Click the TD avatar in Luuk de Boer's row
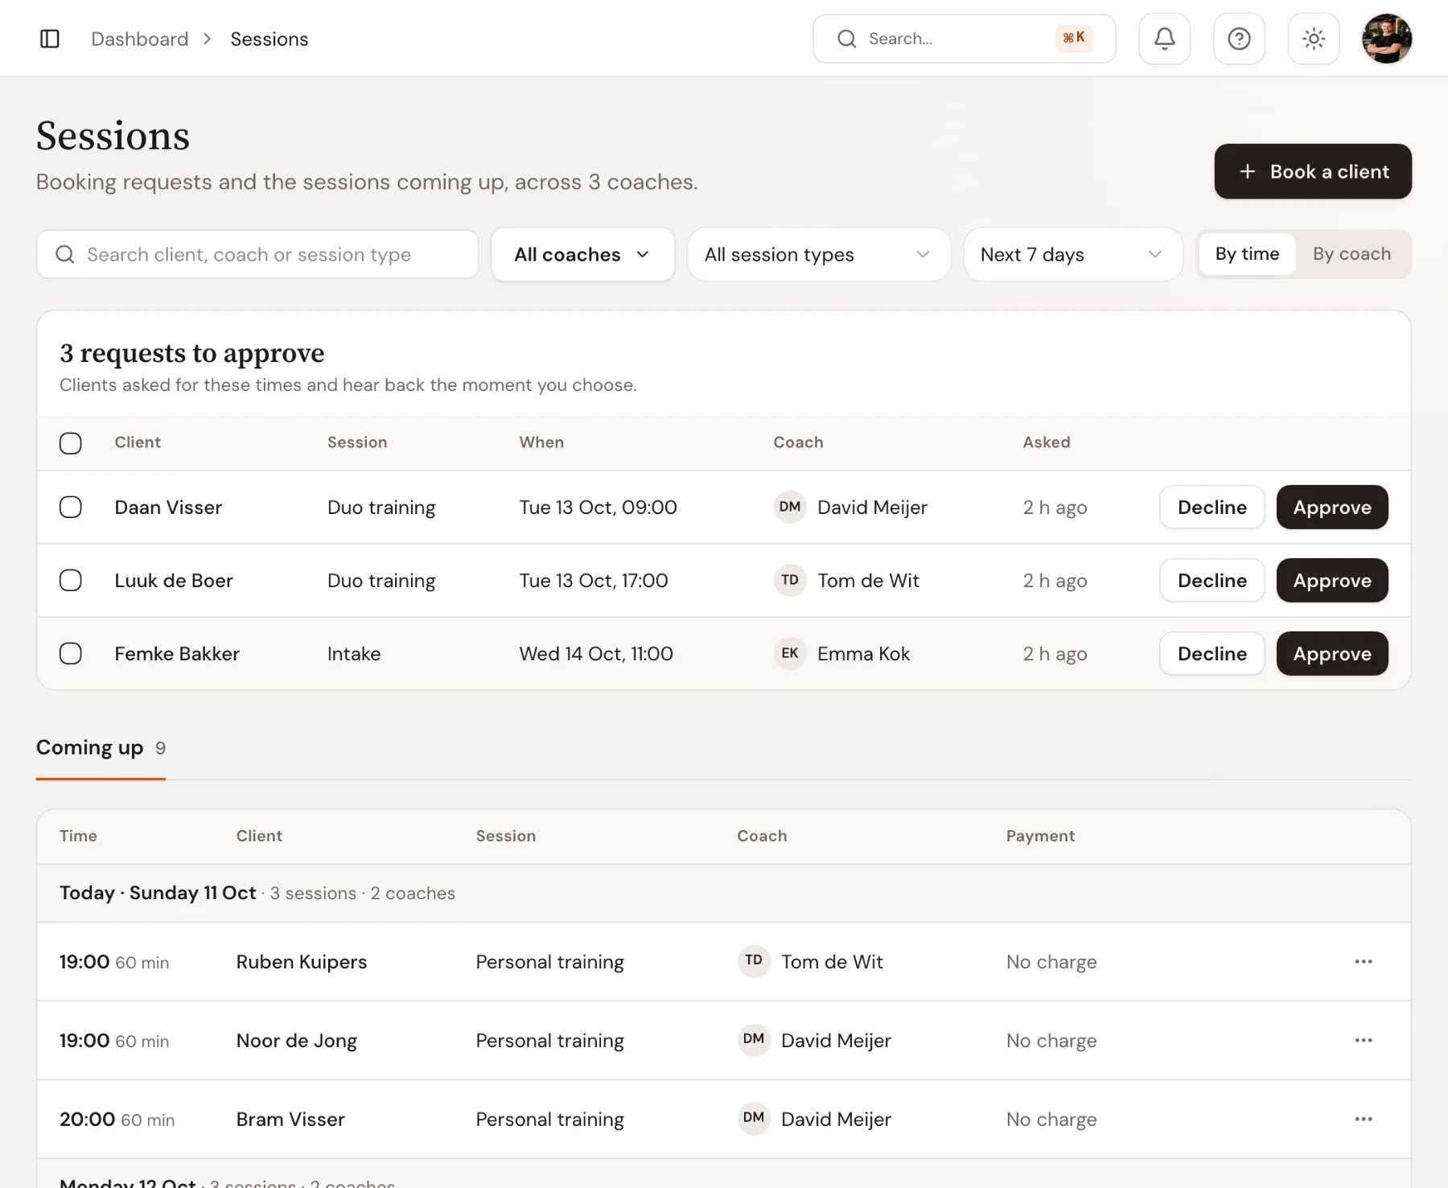Screen dimensions: 1448x1188 pyautogui.click(x=790, y=581)
